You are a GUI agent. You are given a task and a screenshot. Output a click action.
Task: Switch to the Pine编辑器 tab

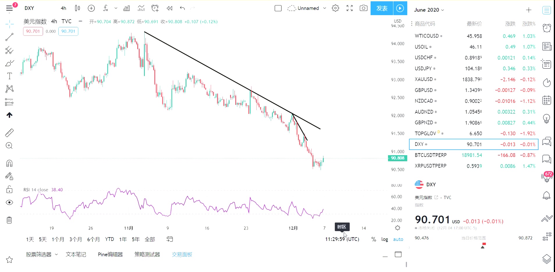[x=110, y=254]
